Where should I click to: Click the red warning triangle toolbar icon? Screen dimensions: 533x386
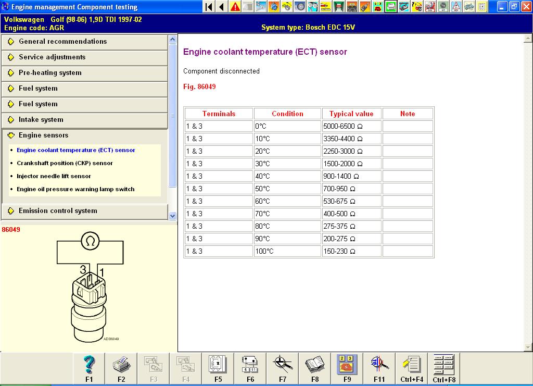(235, 7)
